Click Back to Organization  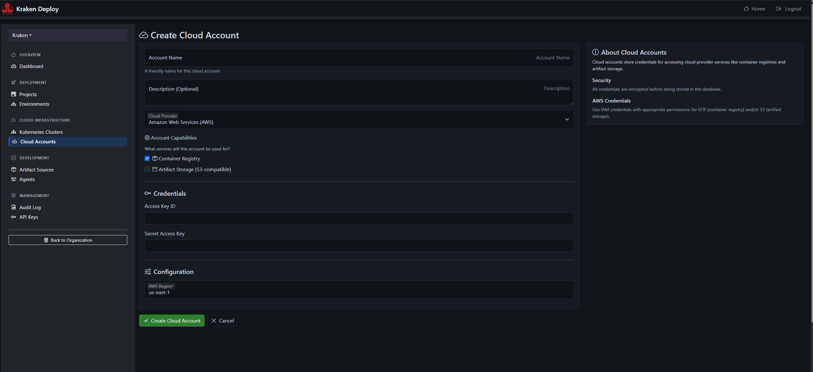click(68, 240)
